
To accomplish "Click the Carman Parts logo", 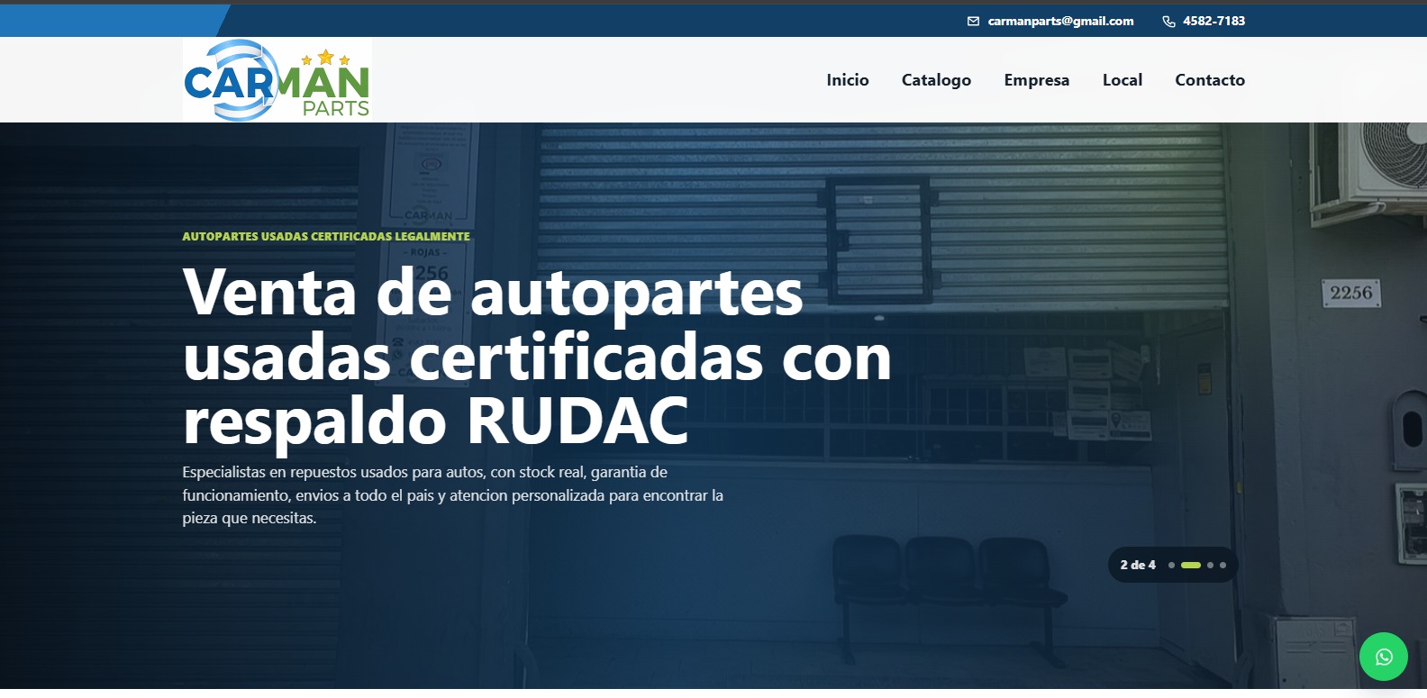I will 277,79.
